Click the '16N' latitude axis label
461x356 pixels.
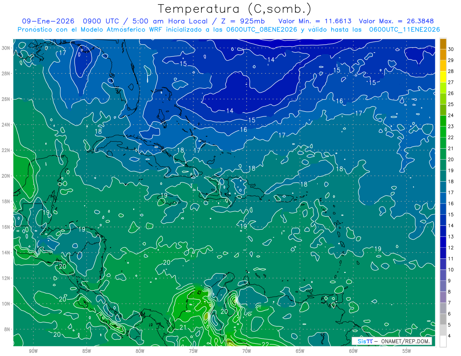coord(7,227)
